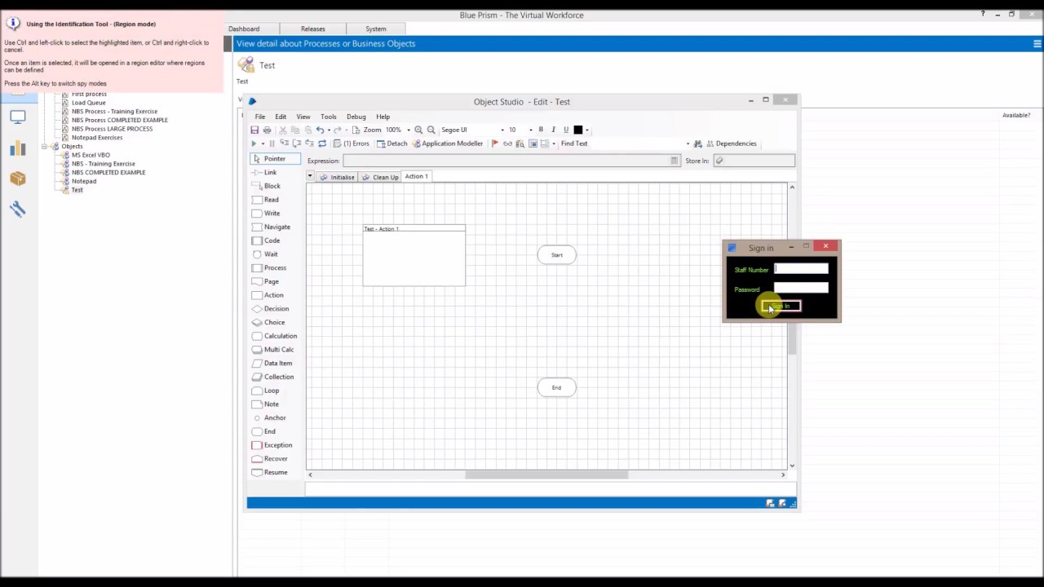The image size is (1044, 587).
Task: Open the Segoe UI font dropdown
Action: 502,130
